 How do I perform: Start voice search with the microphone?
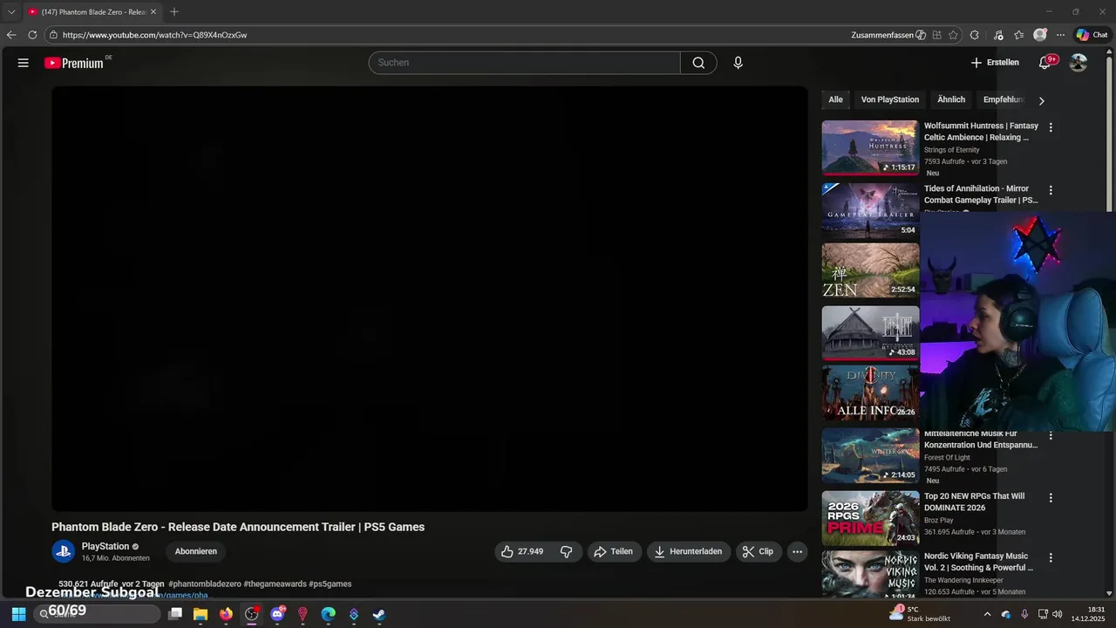point(738,63)
